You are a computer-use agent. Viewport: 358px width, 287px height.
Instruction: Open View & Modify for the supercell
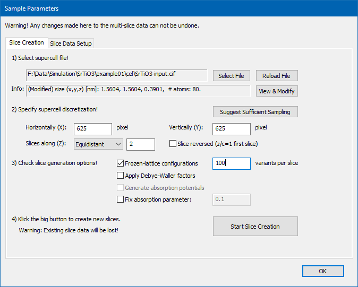(277, 91)
